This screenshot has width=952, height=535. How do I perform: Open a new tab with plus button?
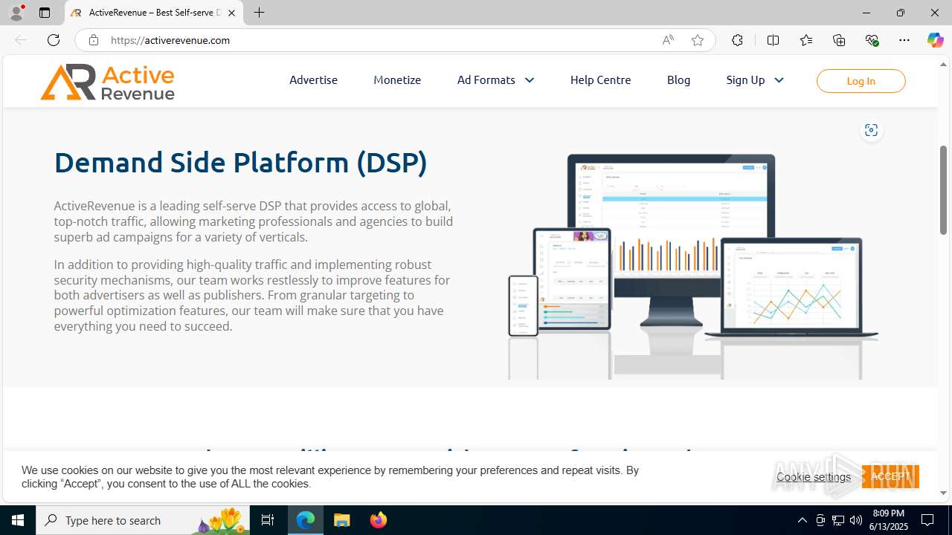tap(259, 13)
